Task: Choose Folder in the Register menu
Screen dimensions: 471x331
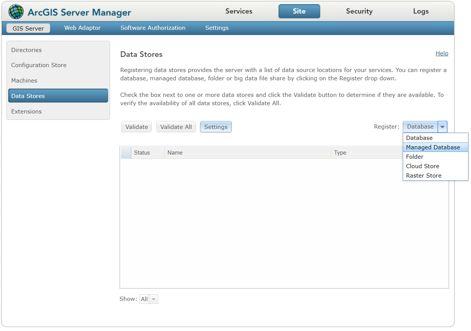Action: pos(415,157)
